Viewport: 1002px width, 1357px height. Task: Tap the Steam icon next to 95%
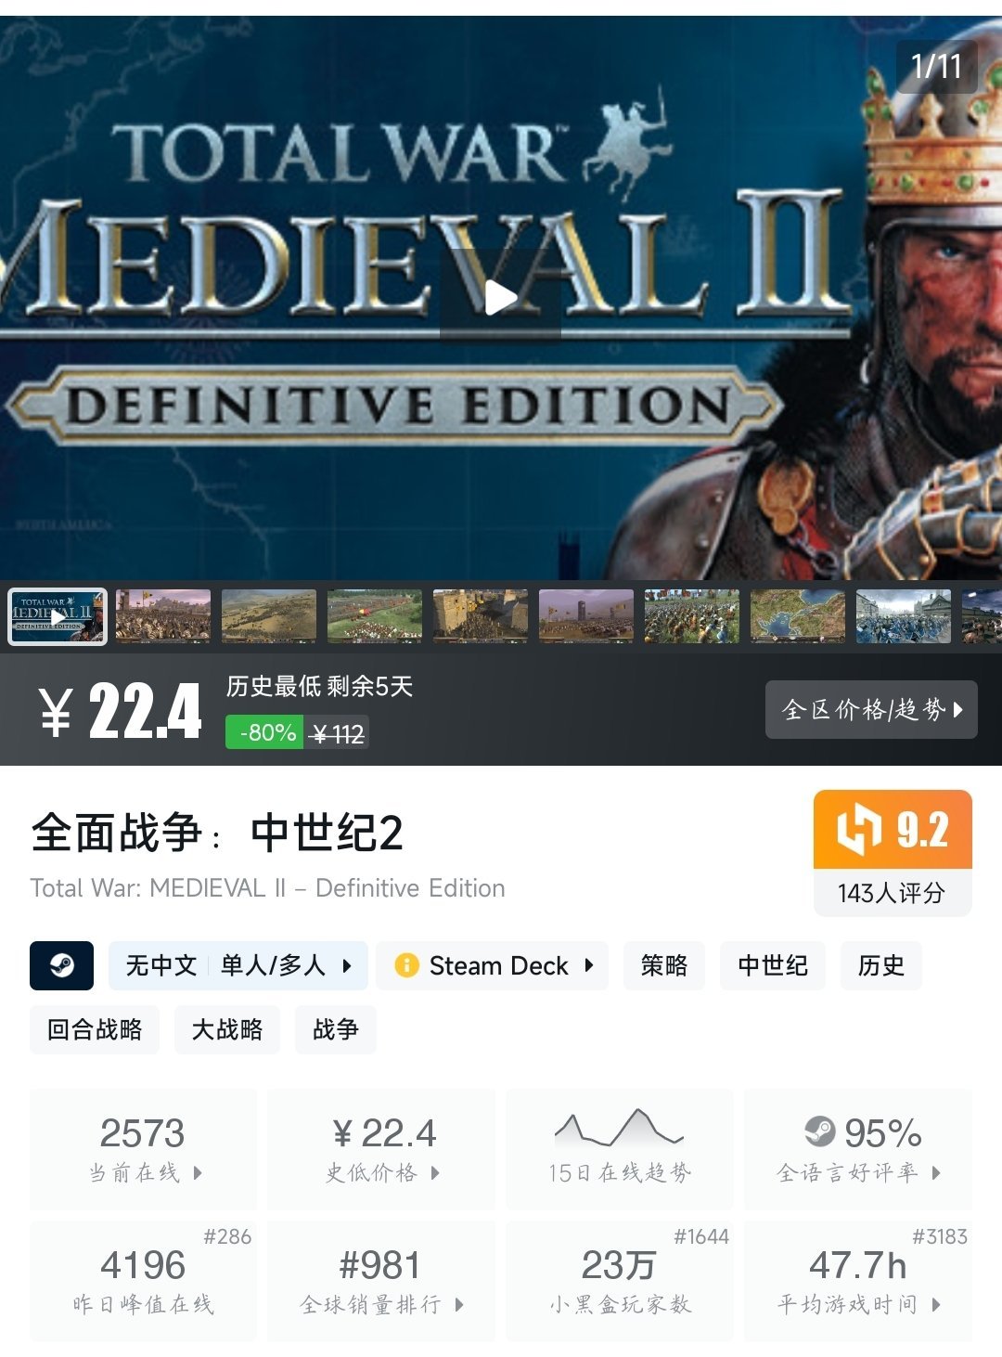820,1131
